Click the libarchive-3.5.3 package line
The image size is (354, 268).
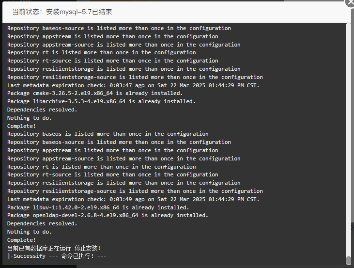point(101,101)
